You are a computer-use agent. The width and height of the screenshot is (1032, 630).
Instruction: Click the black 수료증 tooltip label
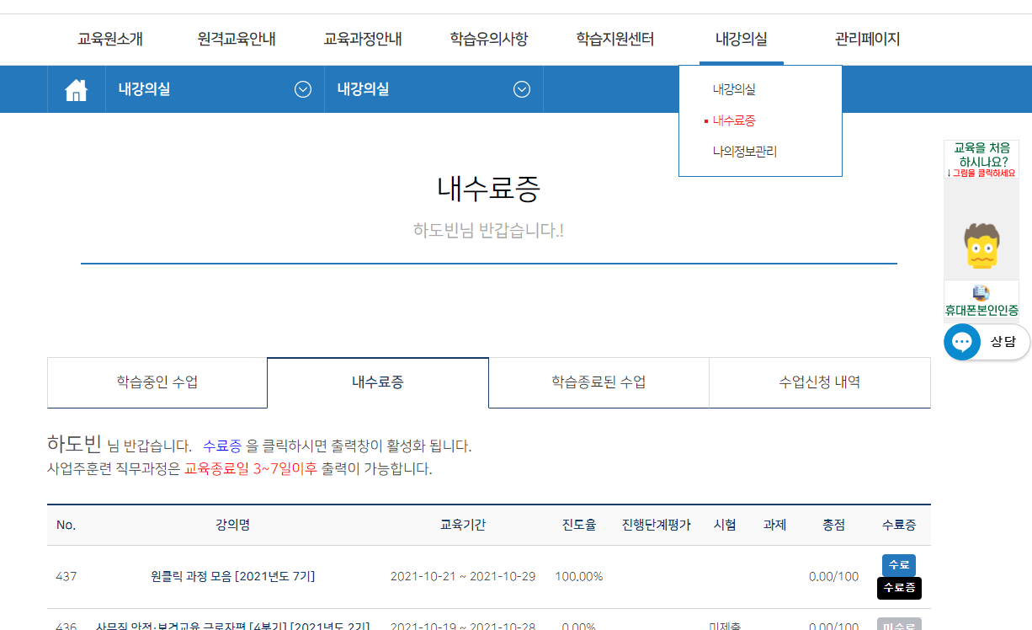point(899,588)
